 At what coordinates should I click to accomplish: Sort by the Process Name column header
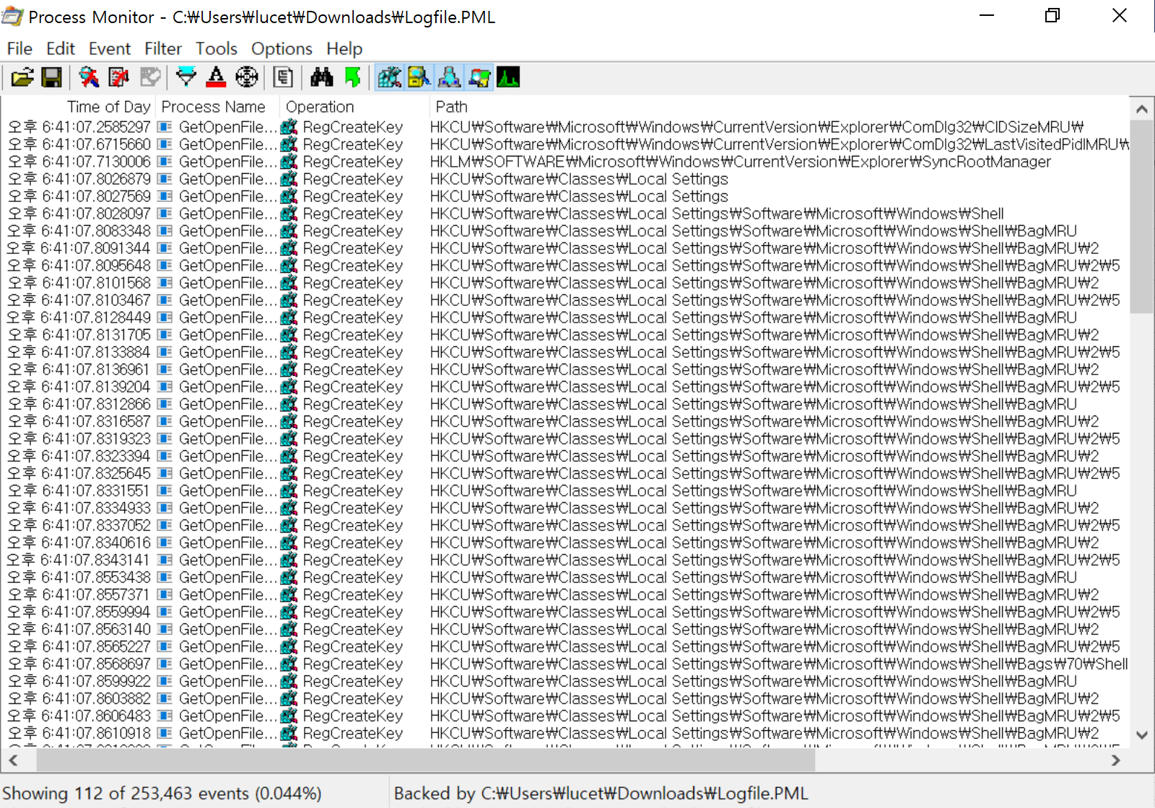(217, 107)
